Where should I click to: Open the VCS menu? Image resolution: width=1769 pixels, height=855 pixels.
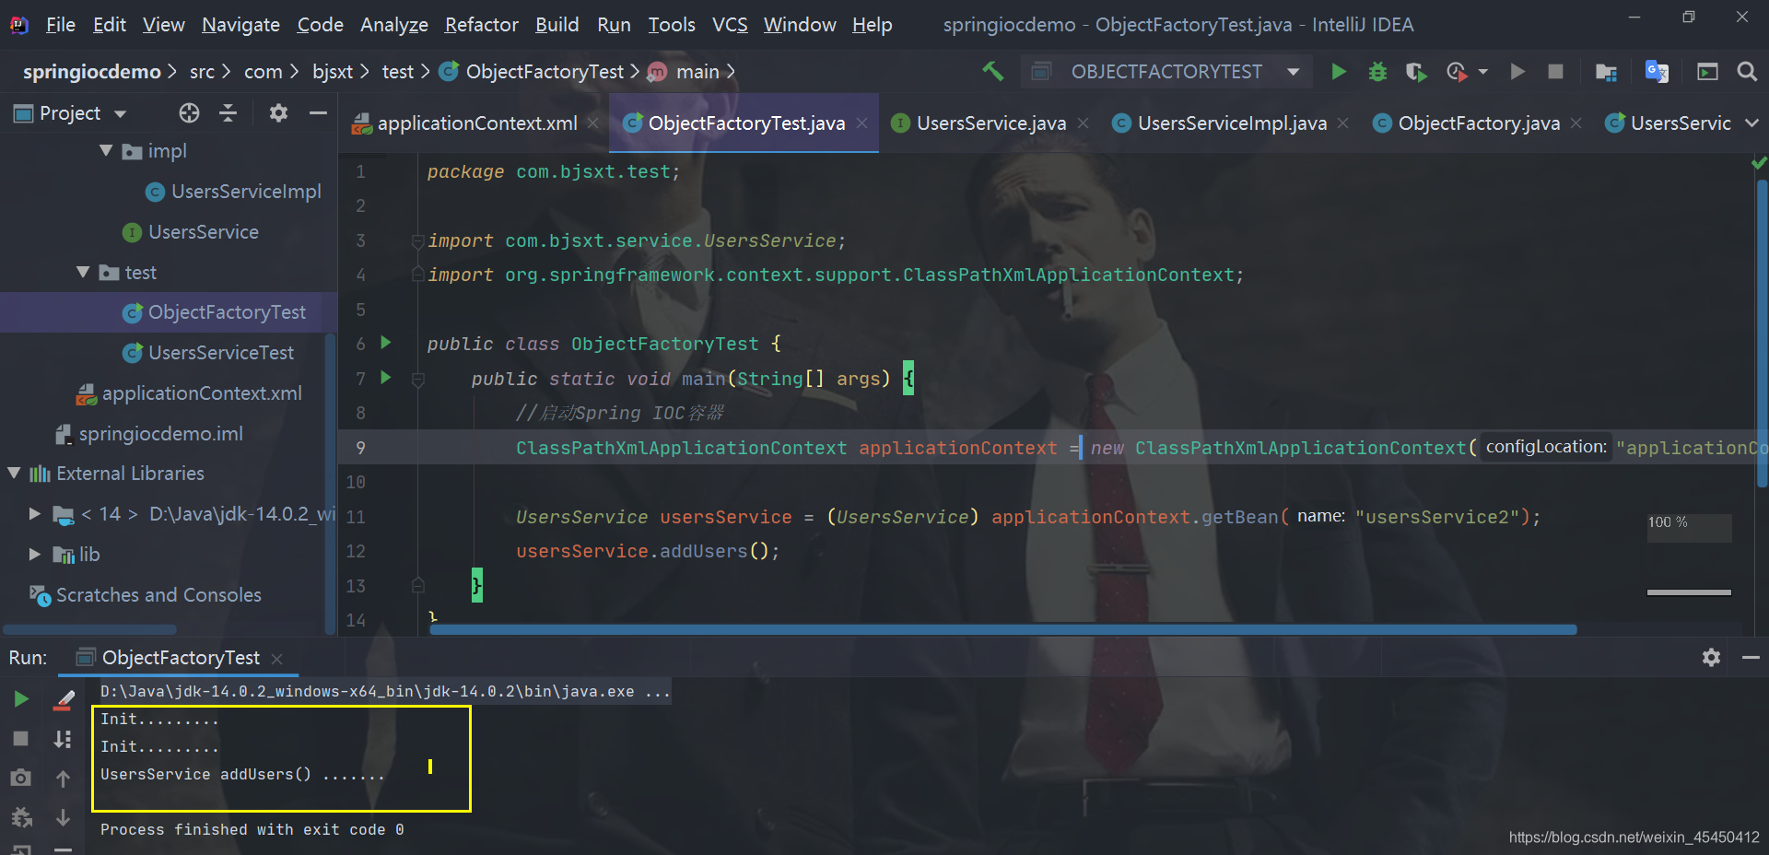pos(730,25)
